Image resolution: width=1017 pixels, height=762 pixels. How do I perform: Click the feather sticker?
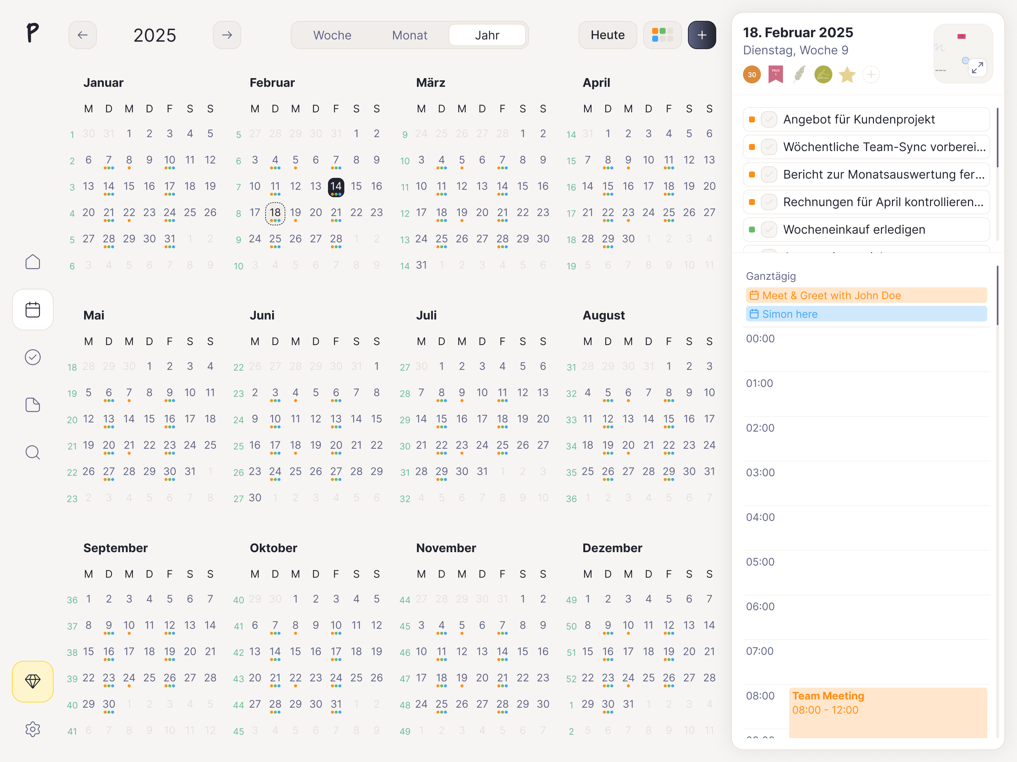point(800,74)
